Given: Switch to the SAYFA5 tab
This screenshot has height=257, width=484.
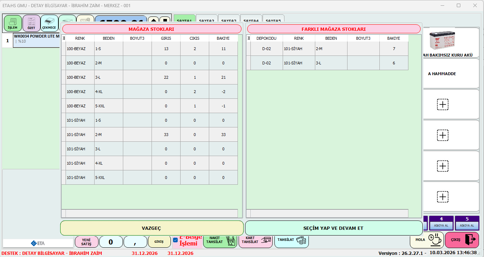Looking at the screenshot, I should tap(273, 20).
